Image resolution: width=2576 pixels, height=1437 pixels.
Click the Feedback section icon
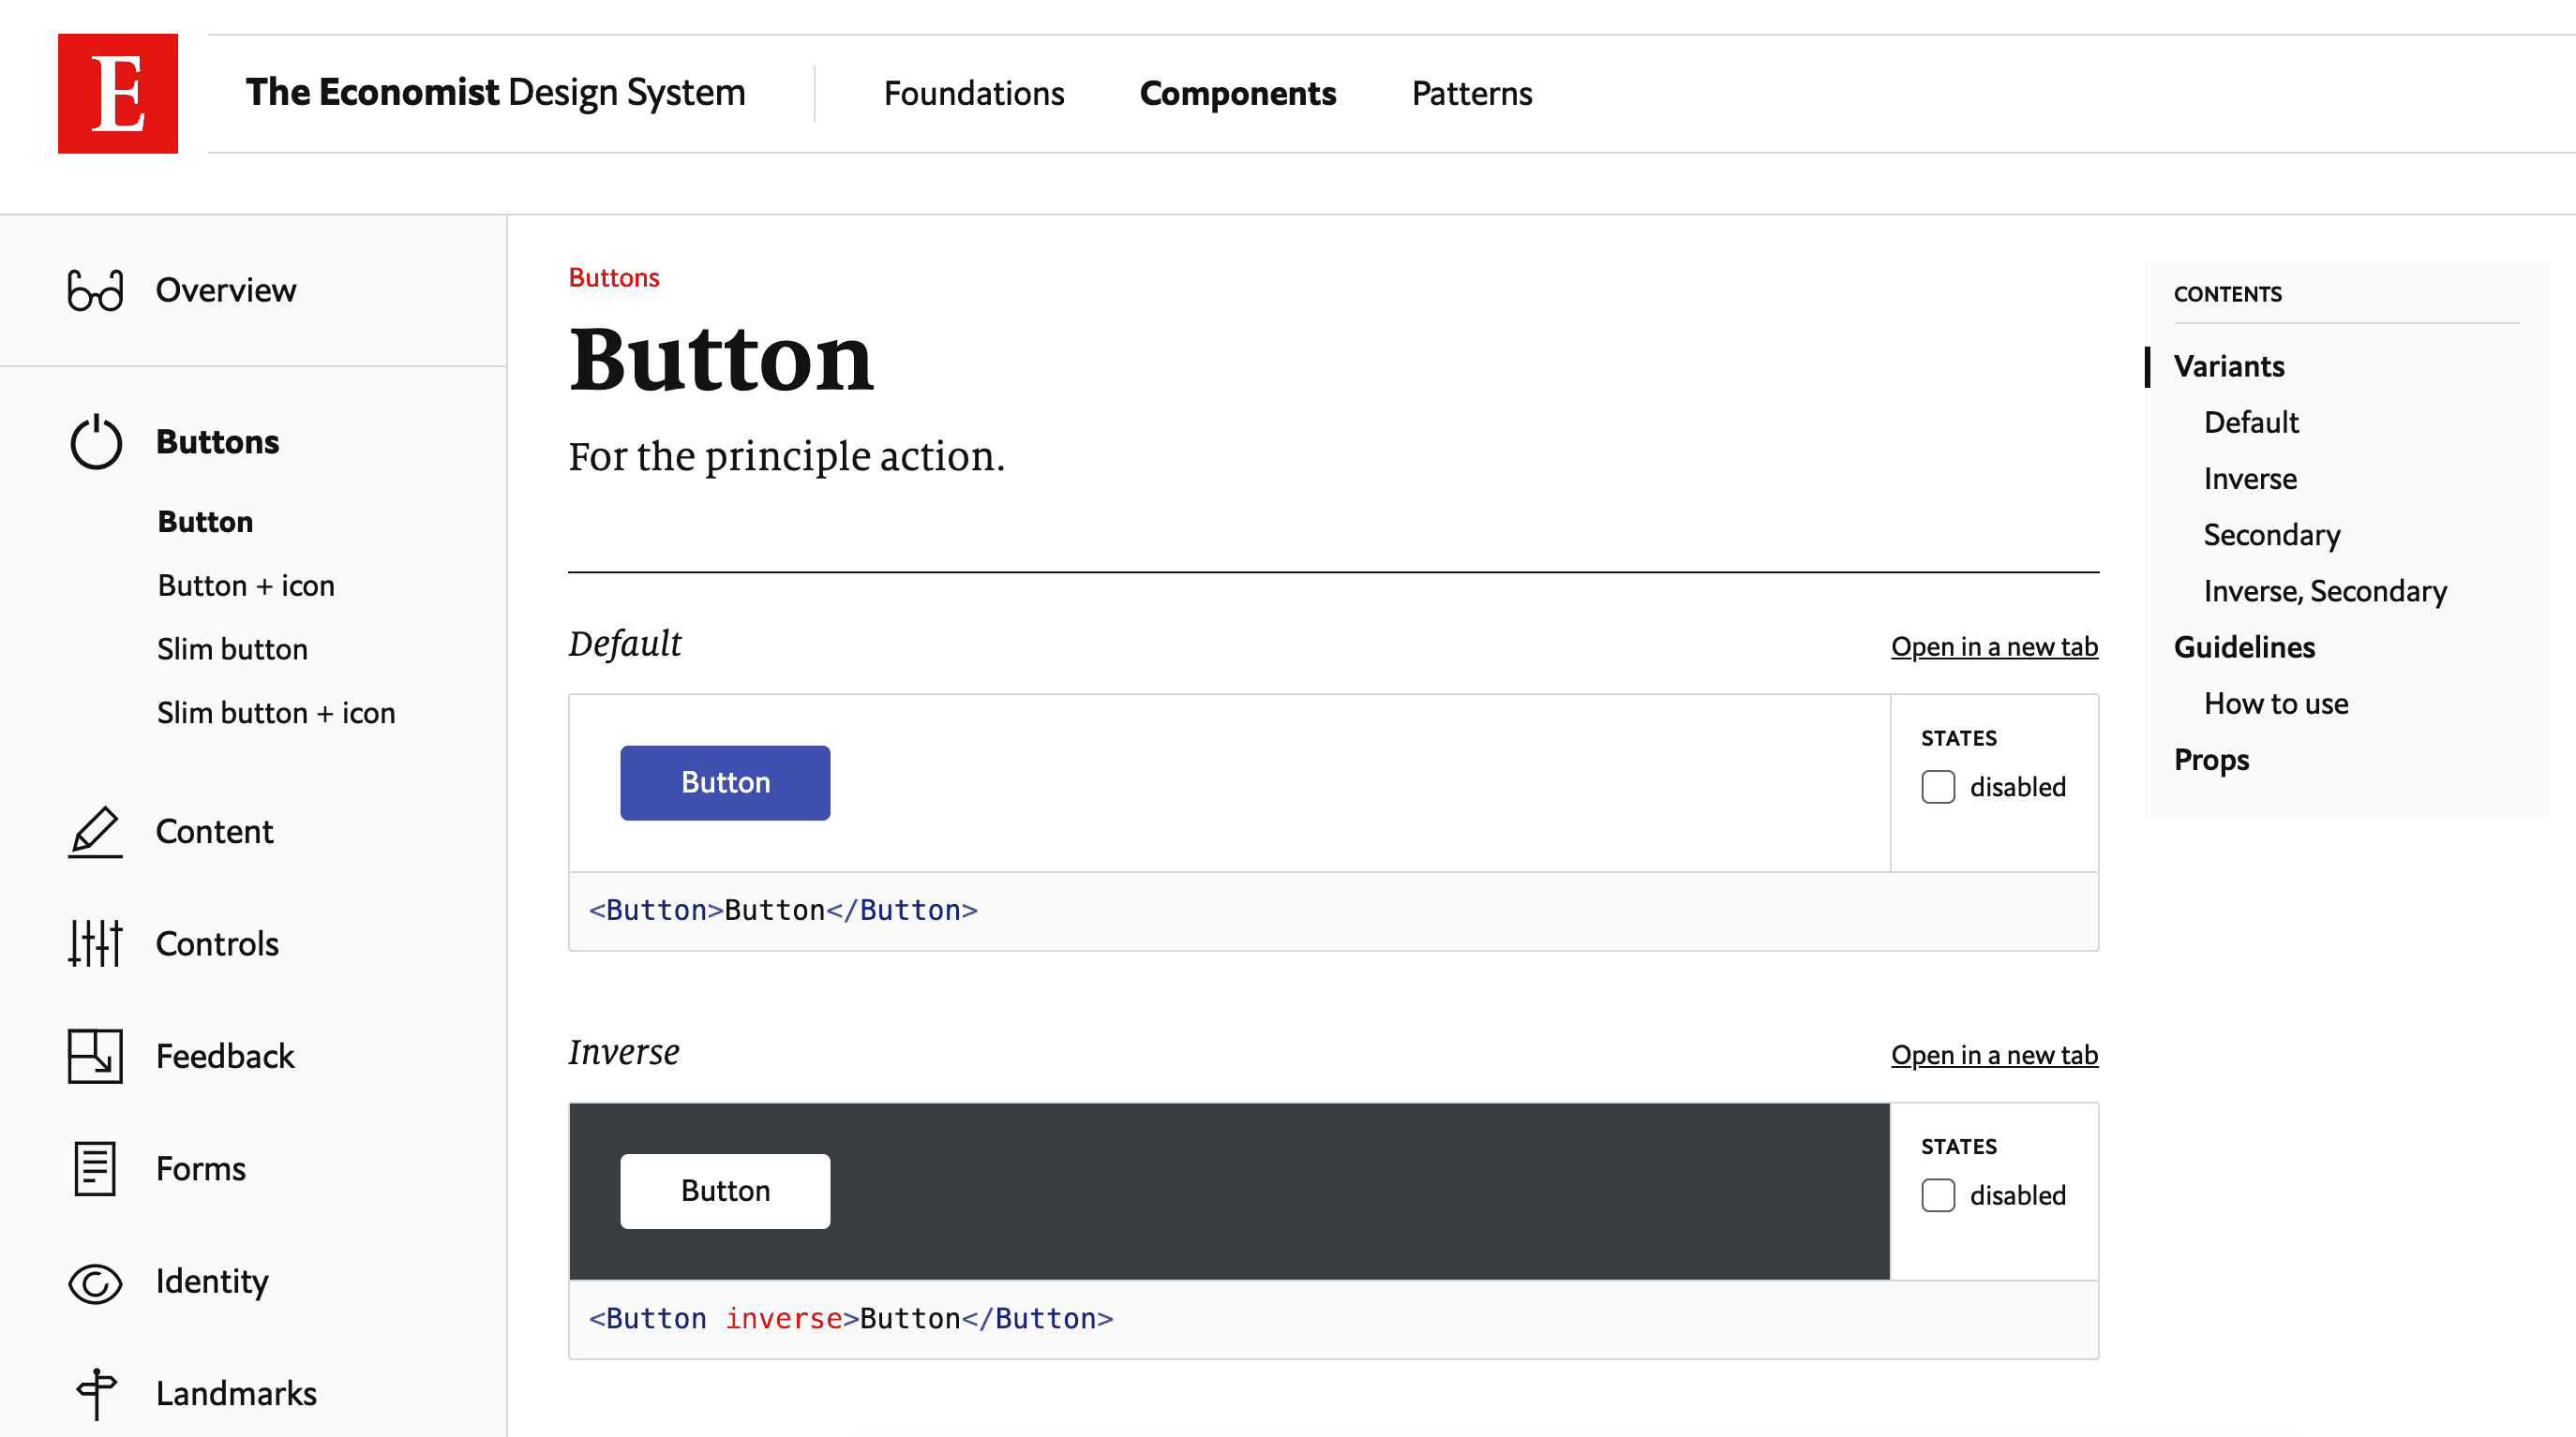pyautogui.click(x=95, y=1057)
